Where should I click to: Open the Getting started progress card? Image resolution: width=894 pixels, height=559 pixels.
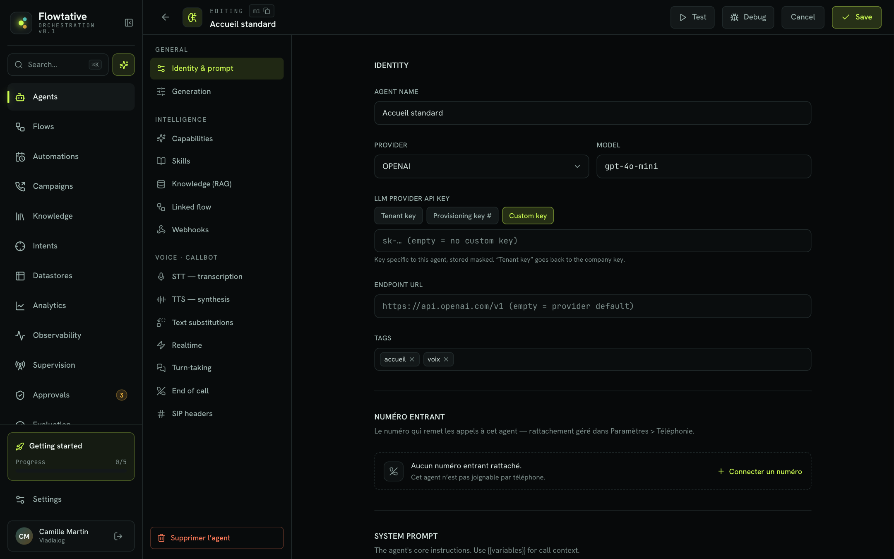click(71, 457)
